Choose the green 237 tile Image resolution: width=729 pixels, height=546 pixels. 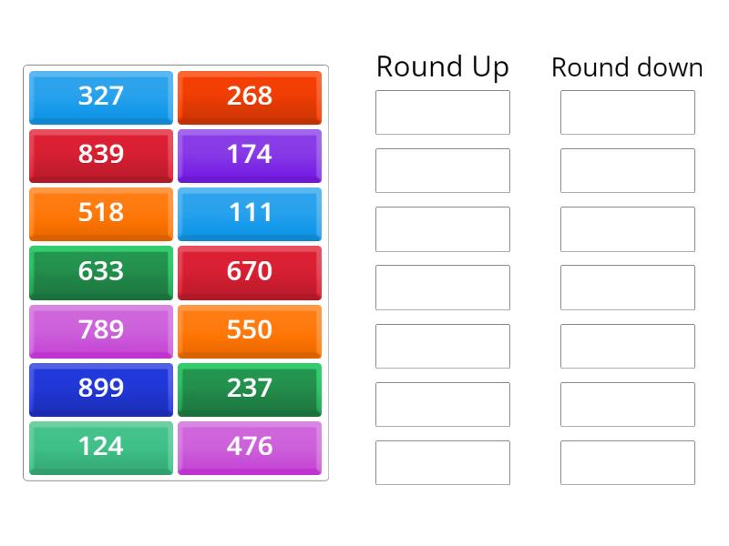coord(250,389)
